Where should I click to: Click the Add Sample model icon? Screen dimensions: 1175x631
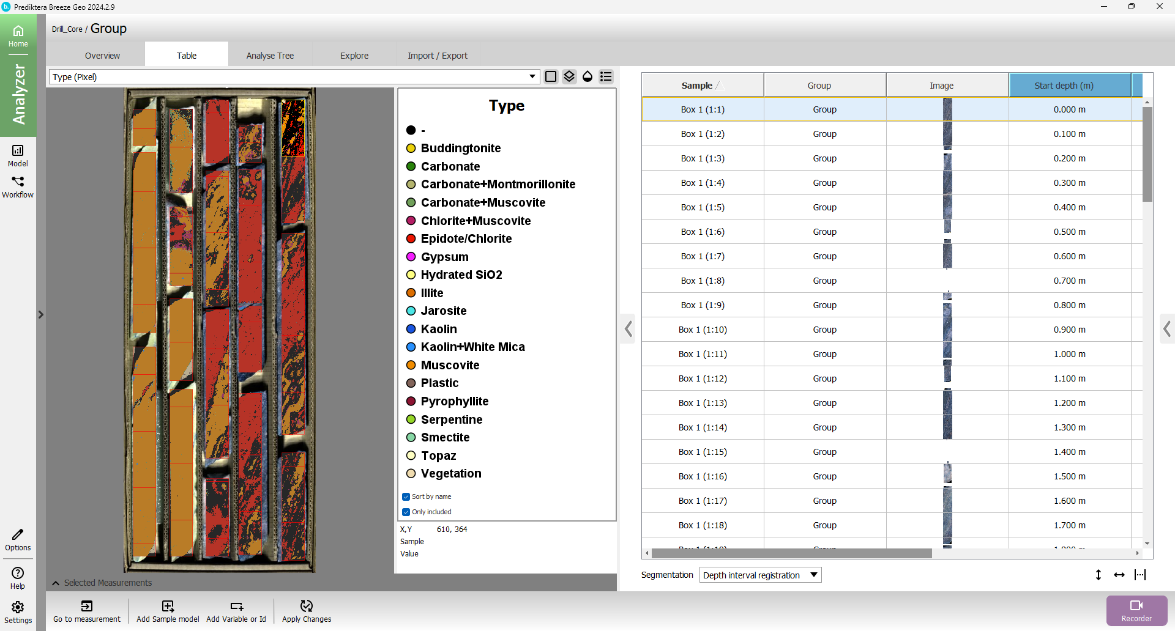pos(168,606)
